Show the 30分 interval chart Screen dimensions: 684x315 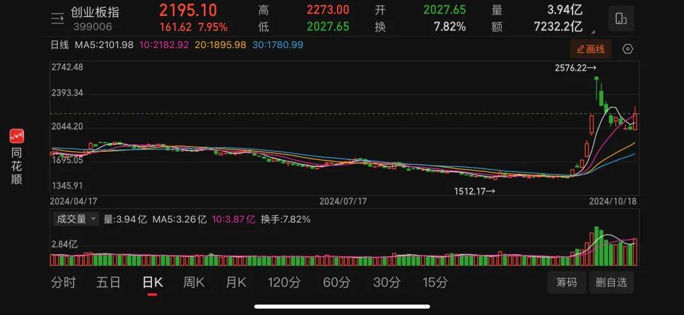point(386,282)
